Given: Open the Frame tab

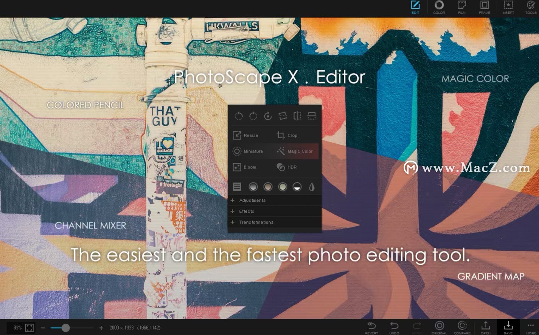Looking at the screenshot, I should pyautogui.click(x=485, y=7).
